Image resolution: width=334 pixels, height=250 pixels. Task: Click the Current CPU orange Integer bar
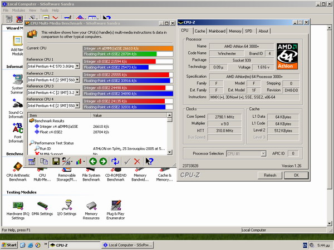128,48
